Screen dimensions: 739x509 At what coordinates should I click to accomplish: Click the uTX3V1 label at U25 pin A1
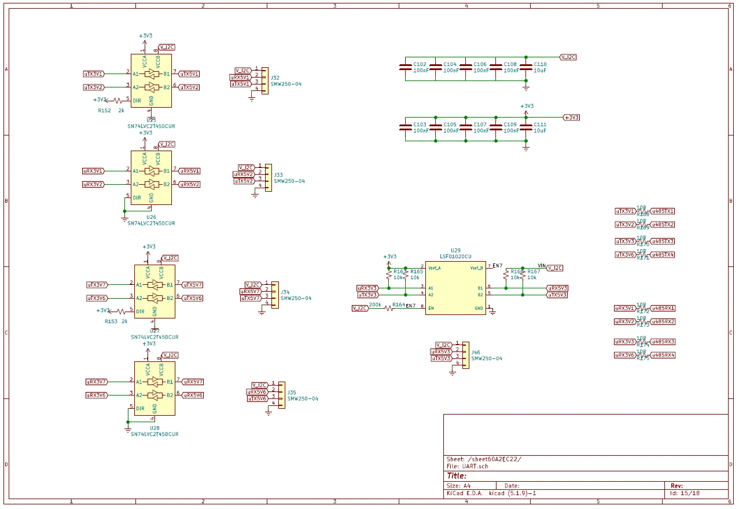coord(94,74)
